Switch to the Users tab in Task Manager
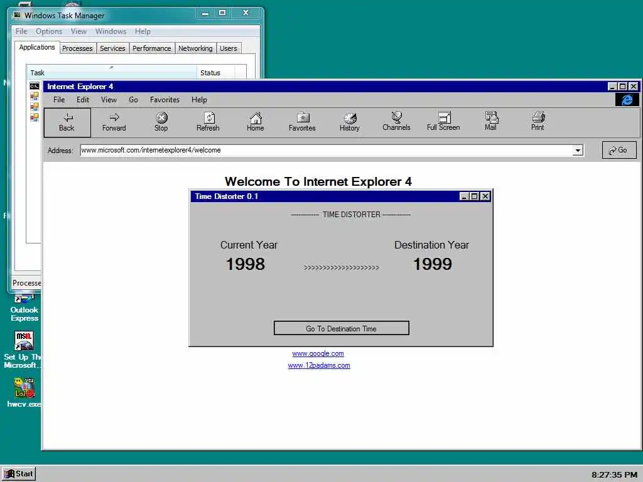This screenshot has height=482, width=643. point(229,48)
